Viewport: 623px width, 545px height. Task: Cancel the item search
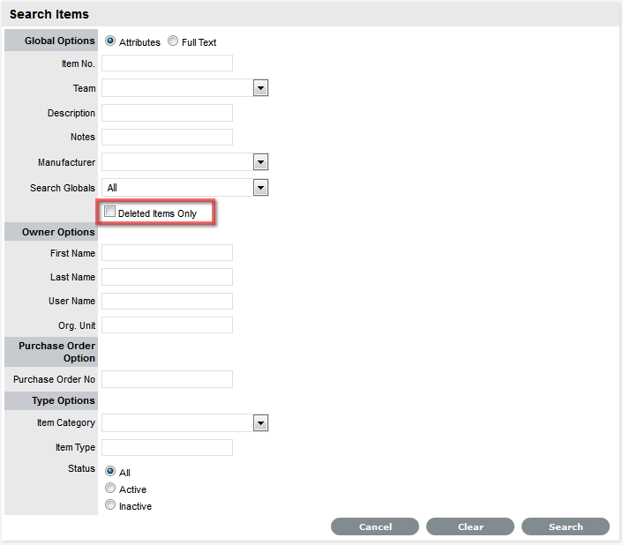point(375,526)
